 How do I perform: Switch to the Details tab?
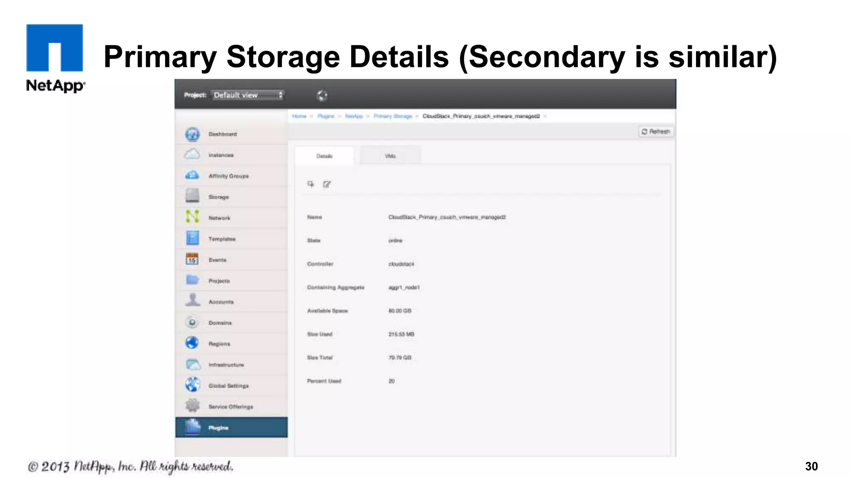tap(324, 156)
